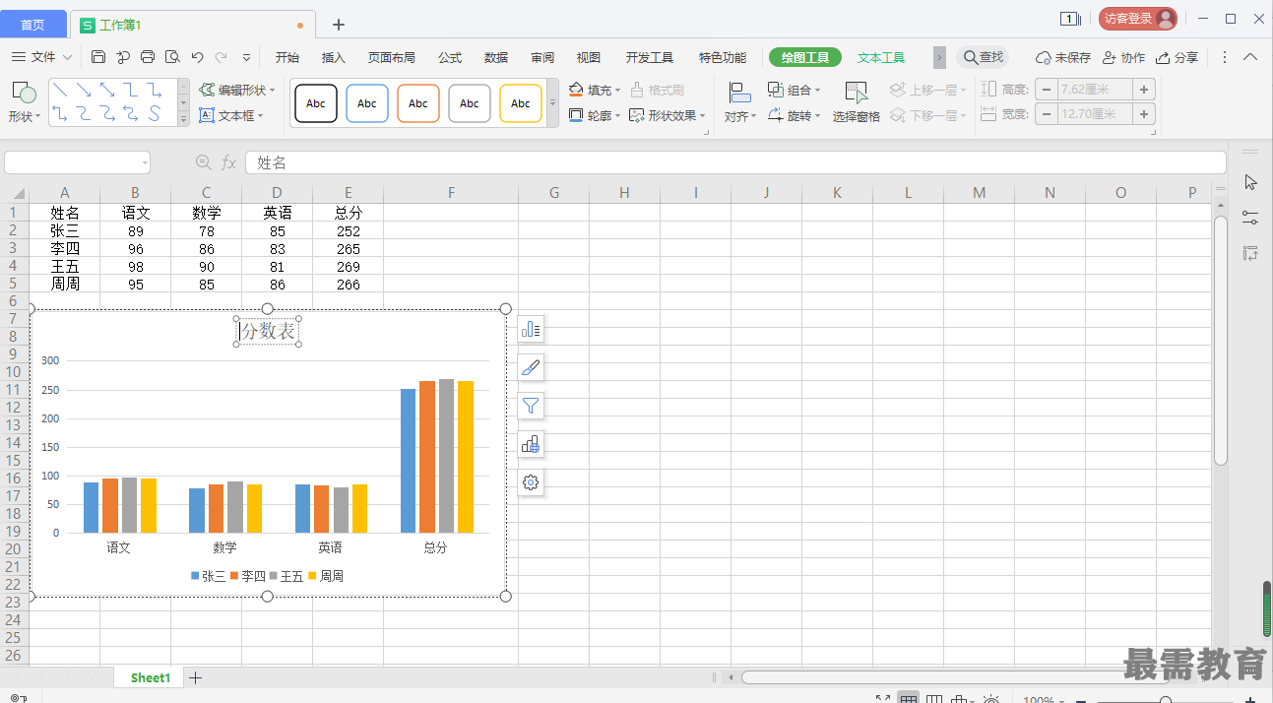Expand the shape styles gallery arrow

point(552,103)
